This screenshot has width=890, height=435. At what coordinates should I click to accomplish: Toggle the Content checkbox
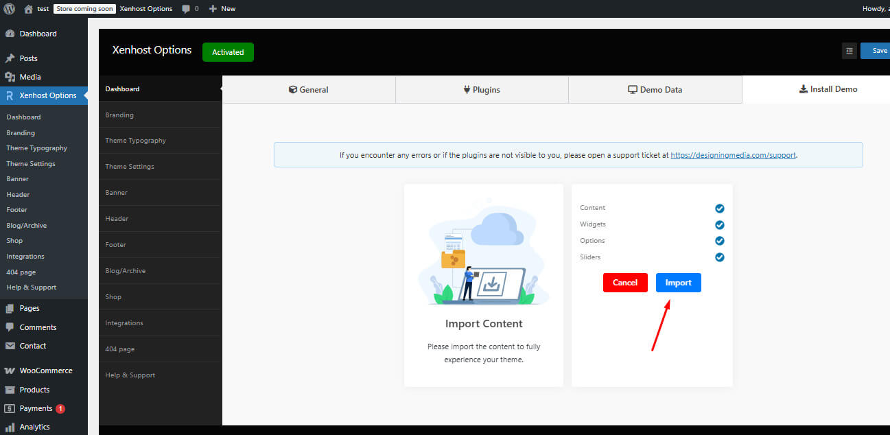pyautogui.click(x=720, y=209)
